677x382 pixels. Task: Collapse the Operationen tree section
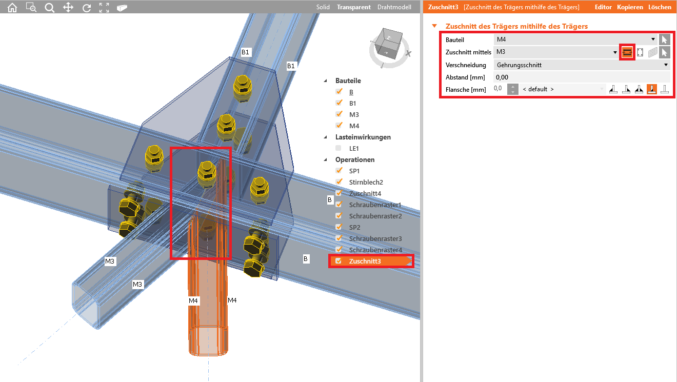pos(325,160)
